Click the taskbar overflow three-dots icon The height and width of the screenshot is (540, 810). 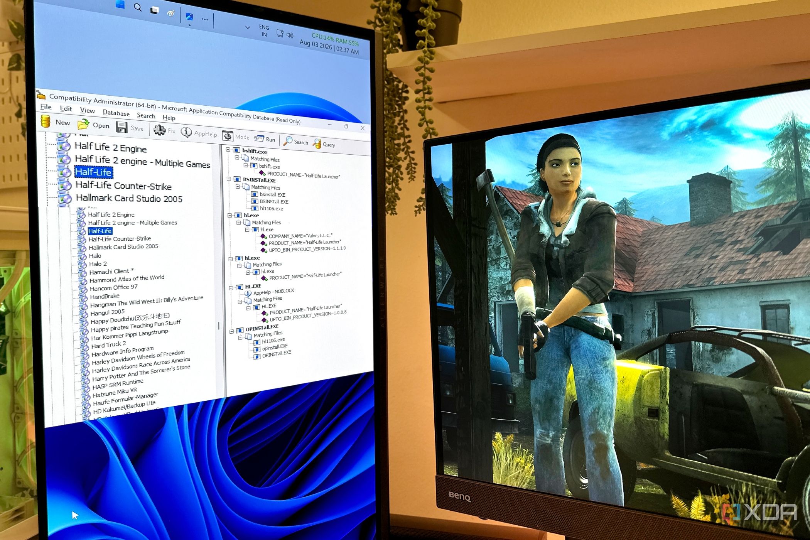[x=205, y=19]
